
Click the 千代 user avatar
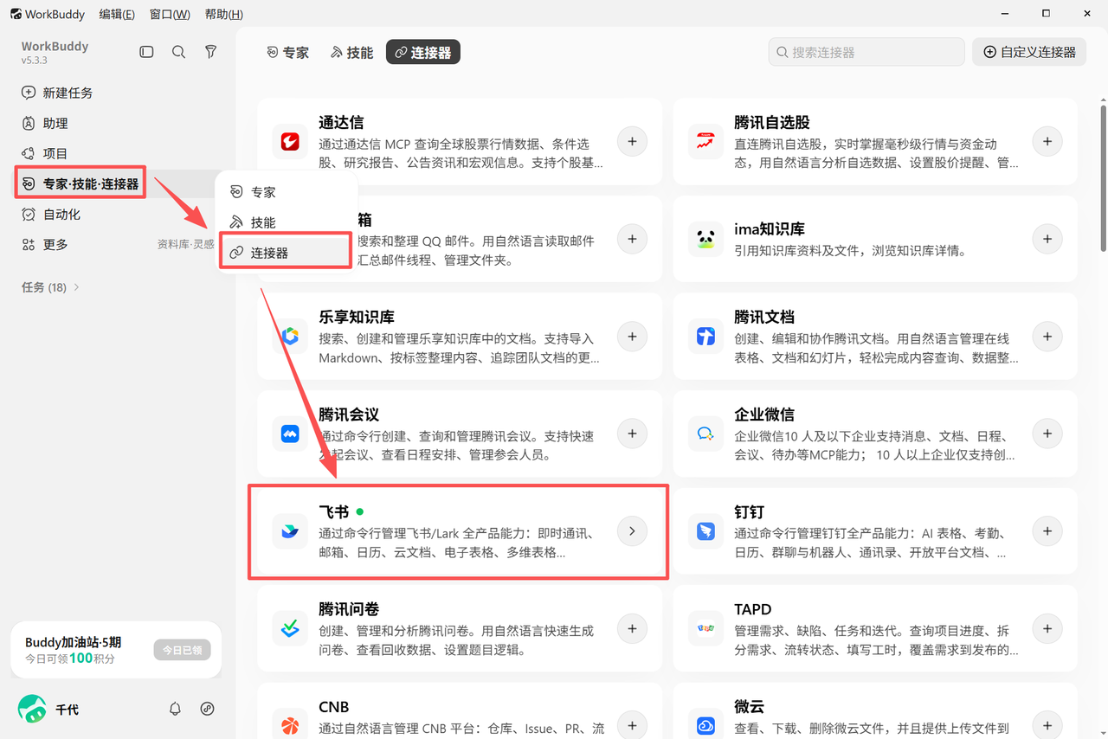click(x=32, y=709)
